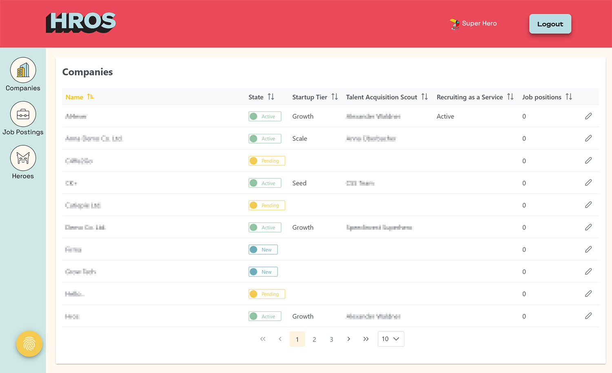The image size is (612, 373).
Task: Click the Super Hero user name
Action: (x=479, y=23)
